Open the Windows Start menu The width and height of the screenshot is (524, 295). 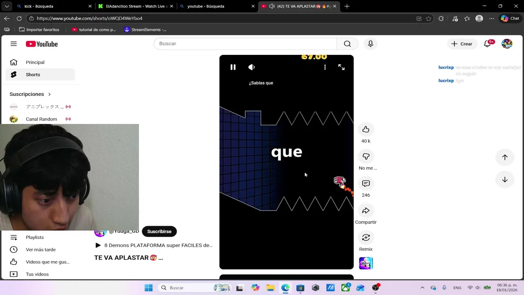click(x=149, y=288)
